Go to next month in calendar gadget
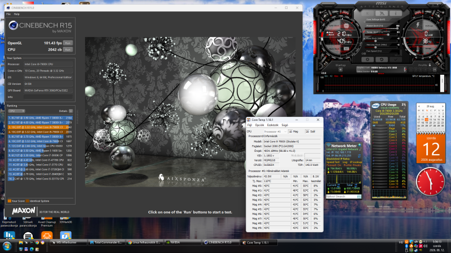 [x=443, y=106]
